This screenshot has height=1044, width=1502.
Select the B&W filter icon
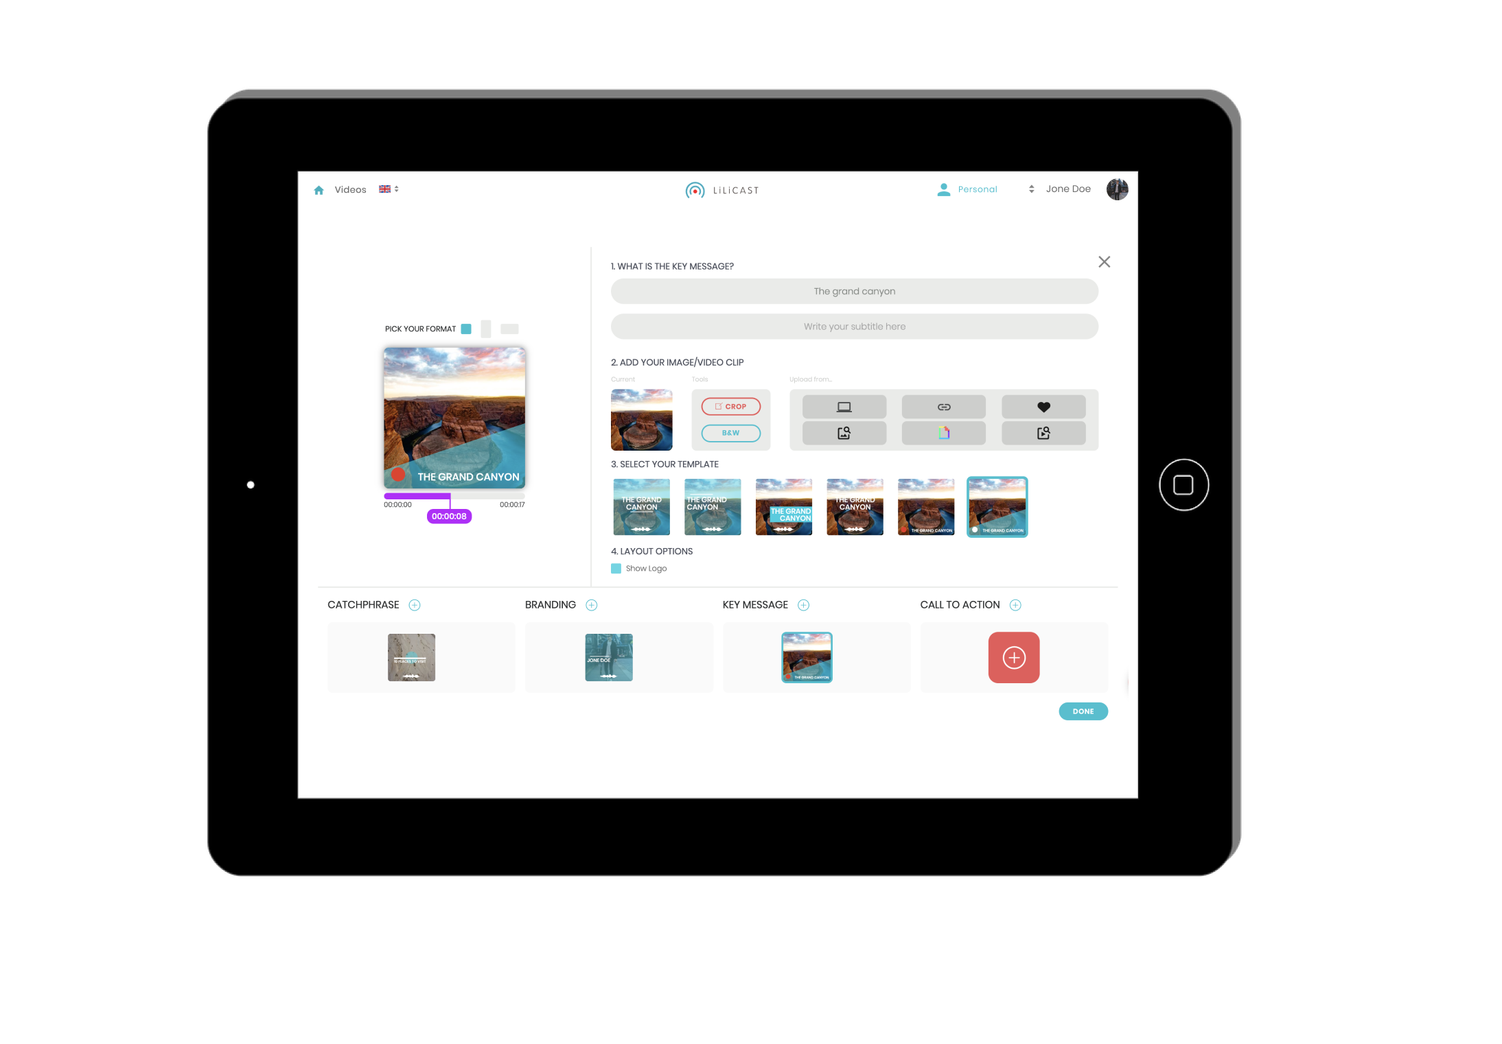(730, 431)
